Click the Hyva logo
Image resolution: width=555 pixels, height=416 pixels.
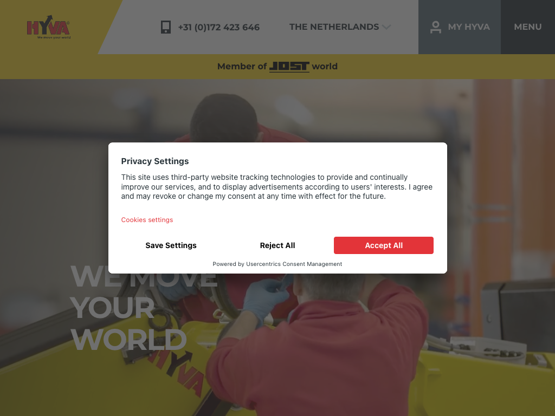(x=48, y=27)
